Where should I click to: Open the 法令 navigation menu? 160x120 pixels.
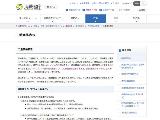[116, 19]
